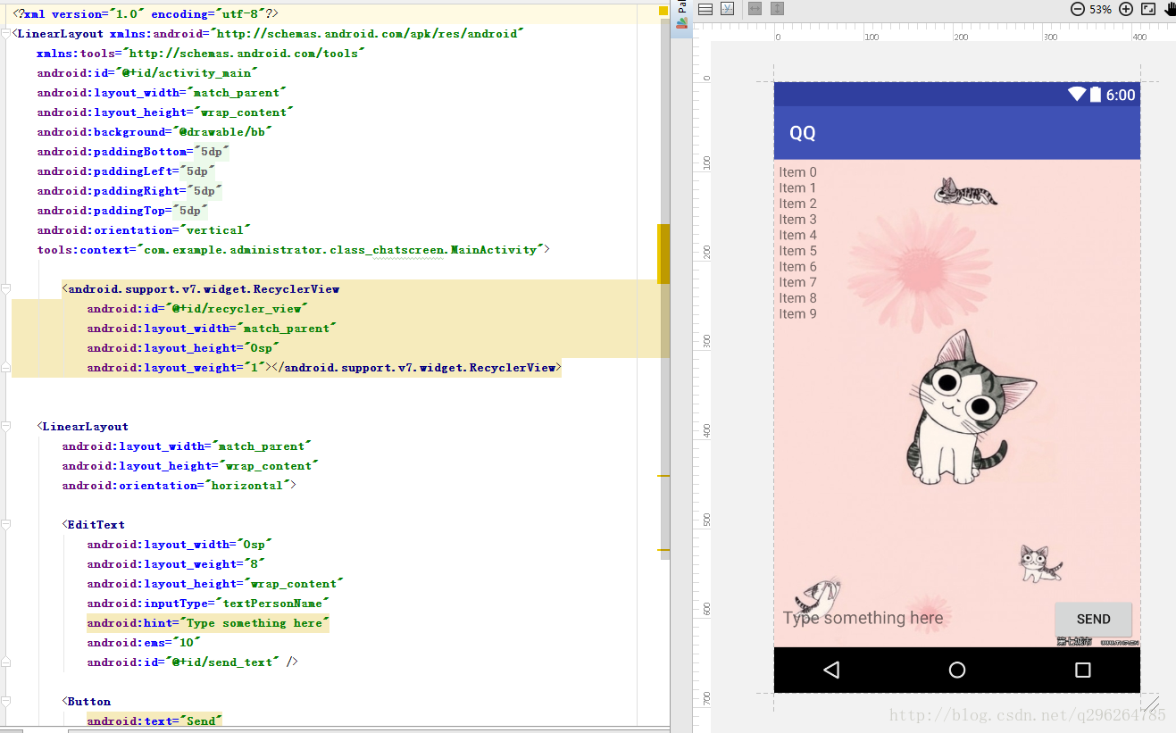This screenshot has height=733, width=1176.
Task: Select "Item 9" in the preview list
Action: 797,314
